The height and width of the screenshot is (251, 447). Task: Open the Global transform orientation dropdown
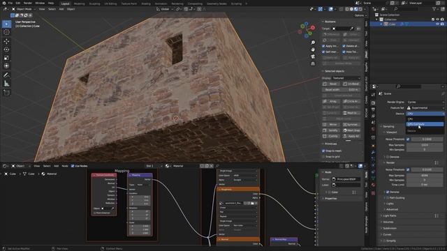[165, 9]
